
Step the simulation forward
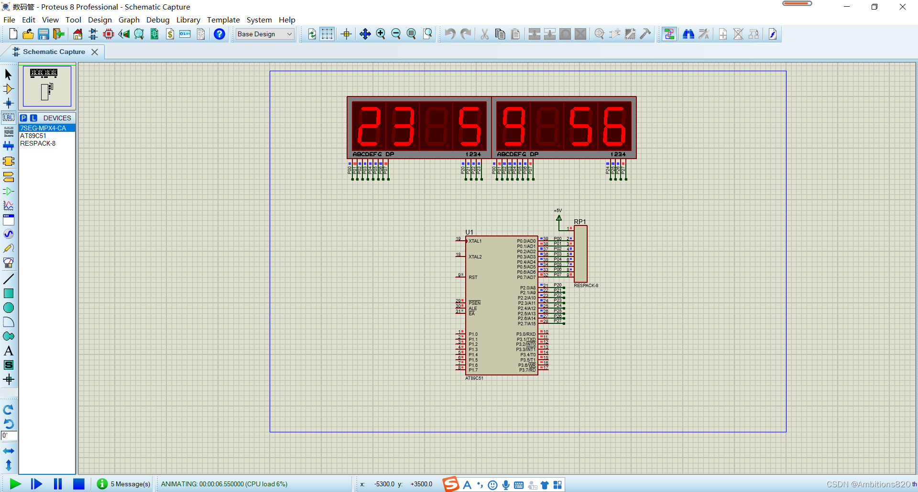click(36, 484)
